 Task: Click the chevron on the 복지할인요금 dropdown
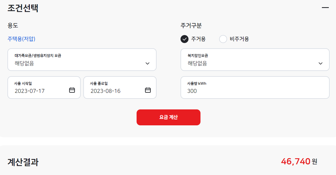click(x=320, y=63)
